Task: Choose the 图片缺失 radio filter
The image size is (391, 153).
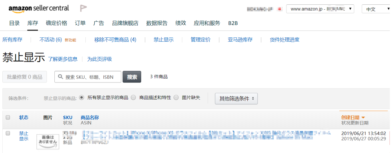Action: (176, 97)
